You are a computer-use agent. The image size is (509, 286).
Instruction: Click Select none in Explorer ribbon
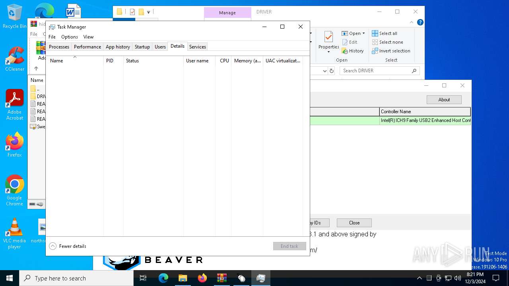click(x=387, y=42)
